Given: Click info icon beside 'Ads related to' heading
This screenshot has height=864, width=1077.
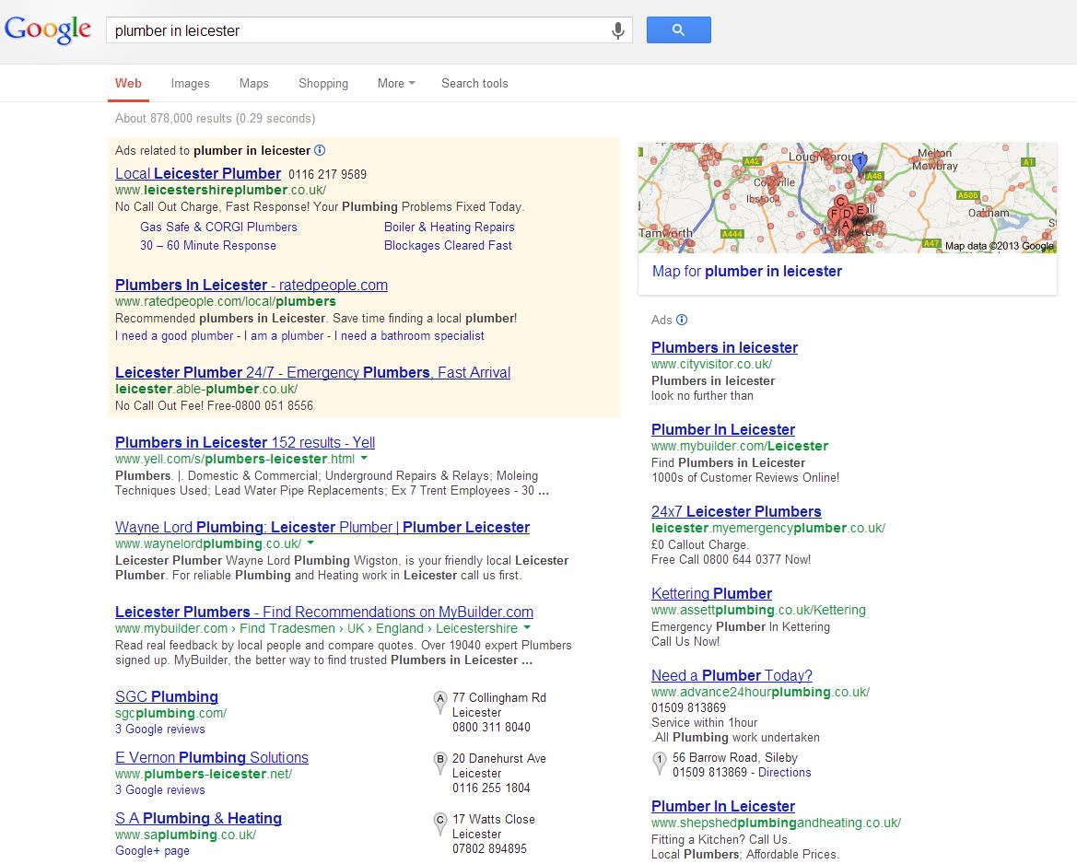Looking at the screenshot, I should click(x=320, y=150).
